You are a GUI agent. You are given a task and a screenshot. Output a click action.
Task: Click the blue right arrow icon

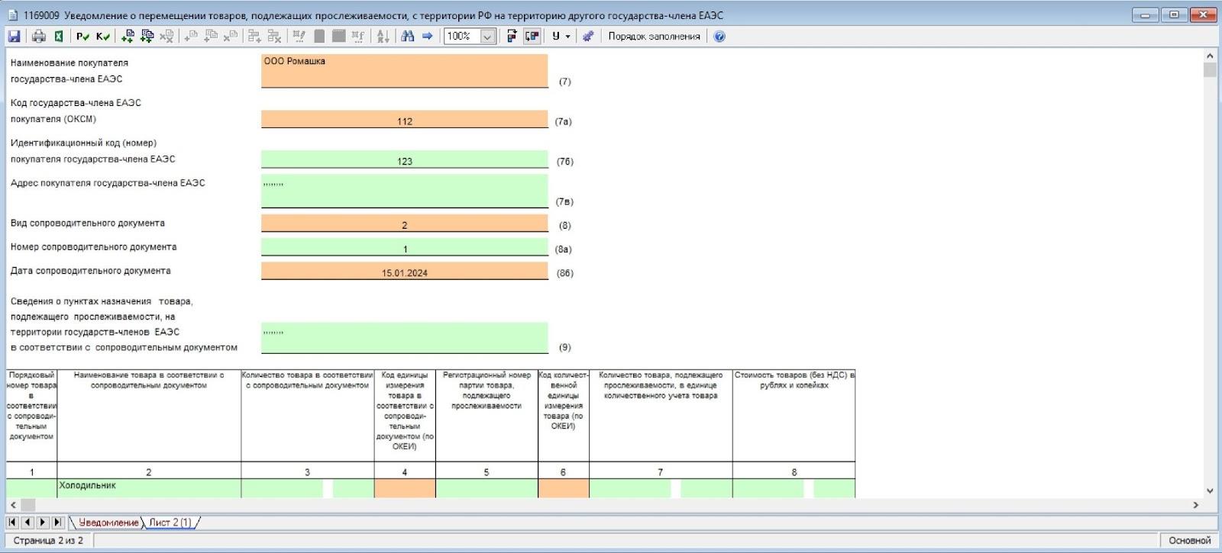pos(428,36)
